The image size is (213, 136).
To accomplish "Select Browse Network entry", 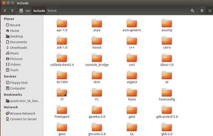I will (21, 114).
